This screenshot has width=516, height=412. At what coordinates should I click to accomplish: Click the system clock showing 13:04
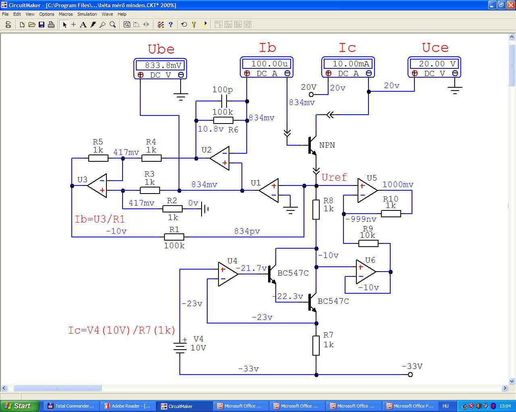point(505,406)
